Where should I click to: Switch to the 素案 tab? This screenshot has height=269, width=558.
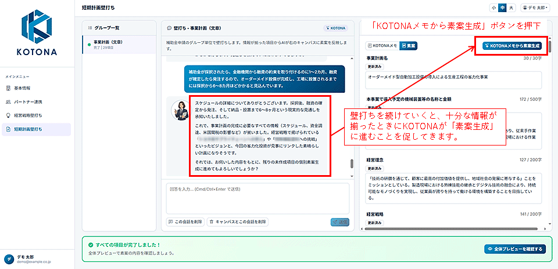[408, 45]
